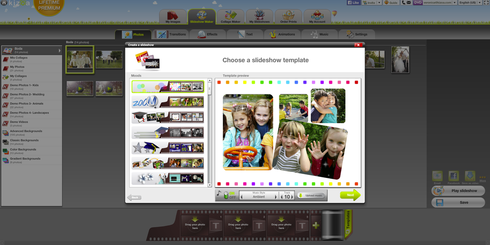
Task: Open the account email dropdown
Action: pyautogui.click(x=454, y=2)
